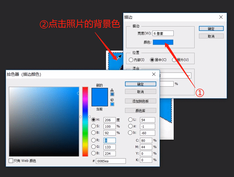Click the 宽度 field showing 6 像素

click(163, 33)
